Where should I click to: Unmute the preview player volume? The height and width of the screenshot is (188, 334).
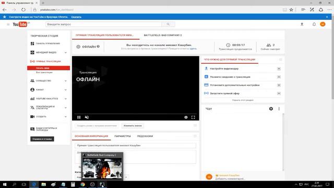[87, 117]
